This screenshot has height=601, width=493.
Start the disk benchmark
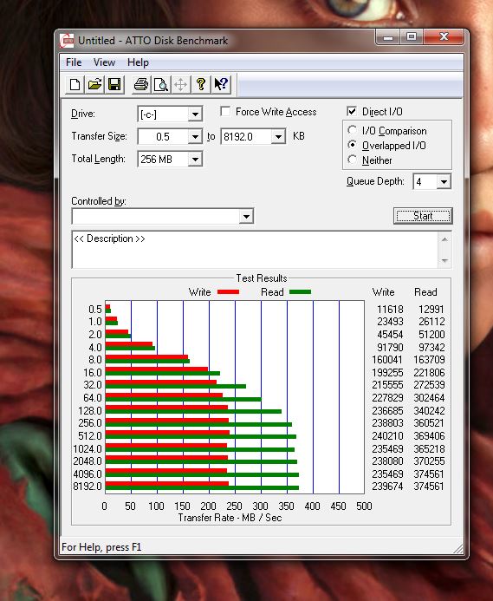click(x=423, y=216)
